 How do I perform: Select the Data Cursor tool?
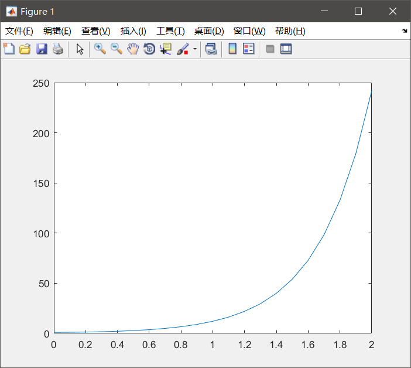point(166,49)
